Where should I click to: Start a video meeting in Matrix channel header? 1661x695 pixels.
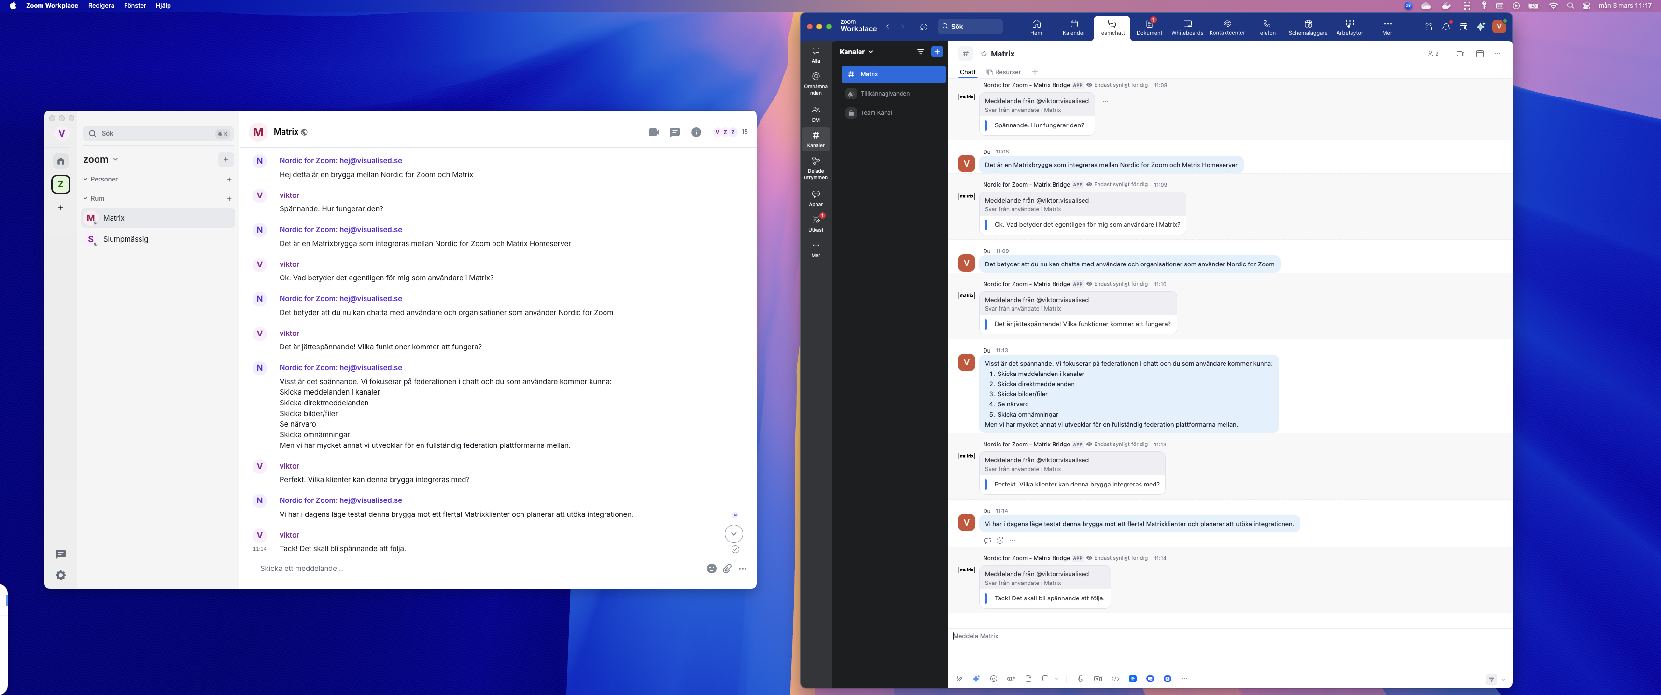coord(1461,54)
